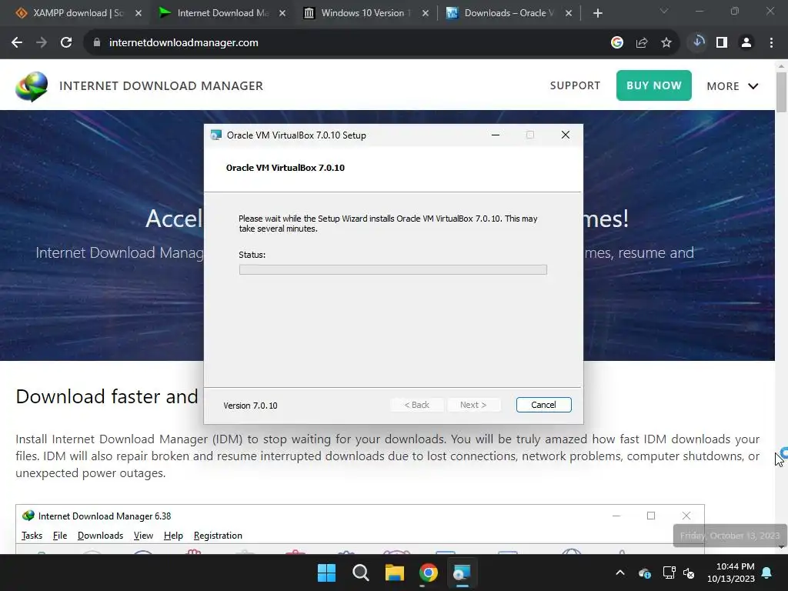This screenshot has width=788, height=591.
Task: Open View menu in IDM screenshot
Action: click(x=143, y=536)
